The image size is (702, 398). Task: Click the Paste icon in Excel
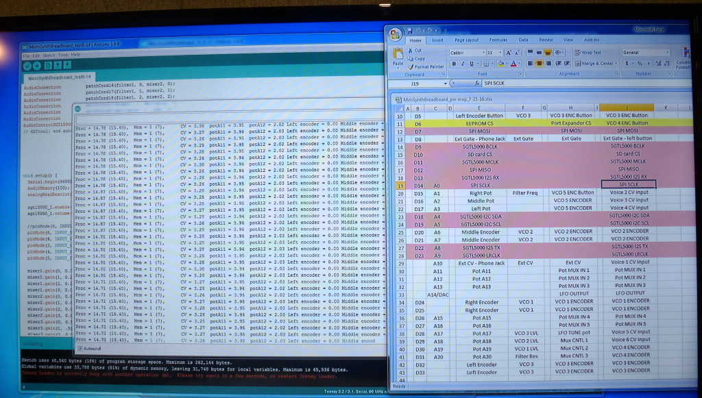pyautogui.click(x=398, y=54)
